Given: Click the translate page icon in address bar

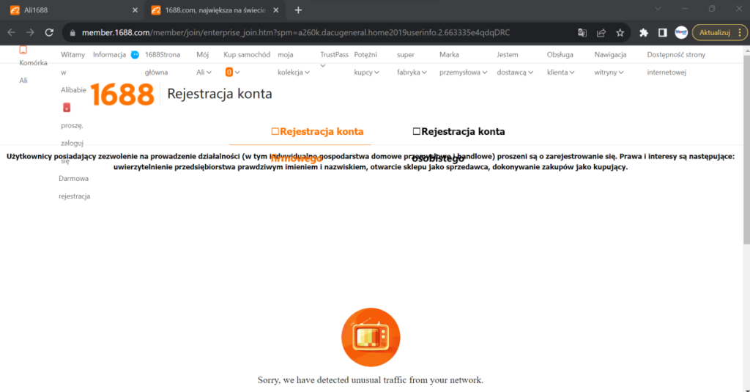Looking at the screenshot, I should (582, 32).
